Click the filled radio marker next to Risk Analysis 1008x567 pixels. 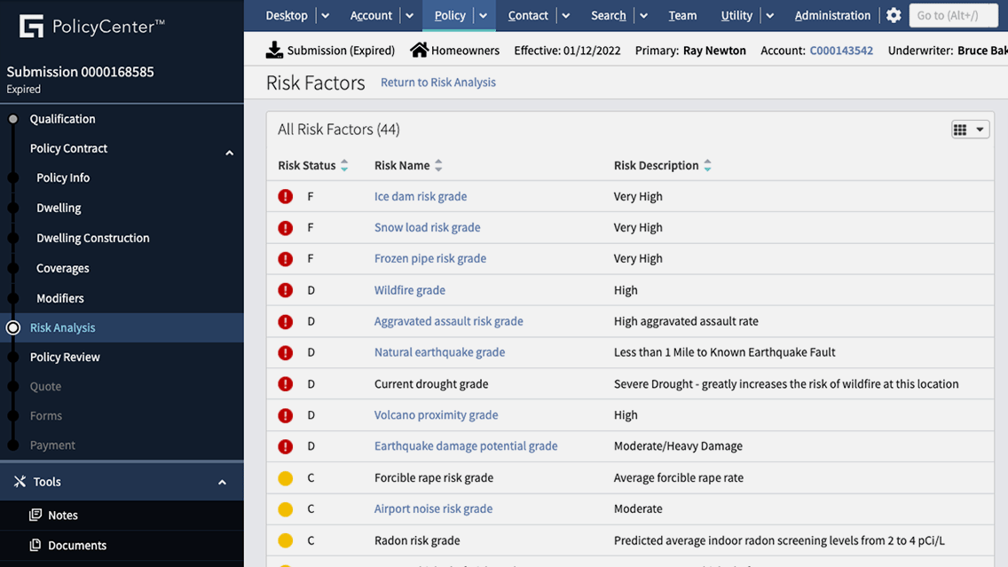(x=12, y=327)
